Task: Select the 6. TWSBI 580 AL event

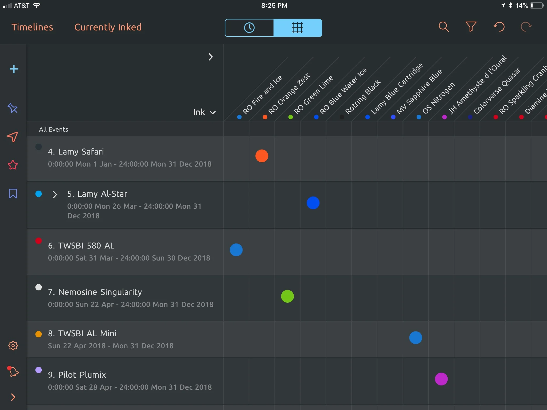Action: coord(125,252)
